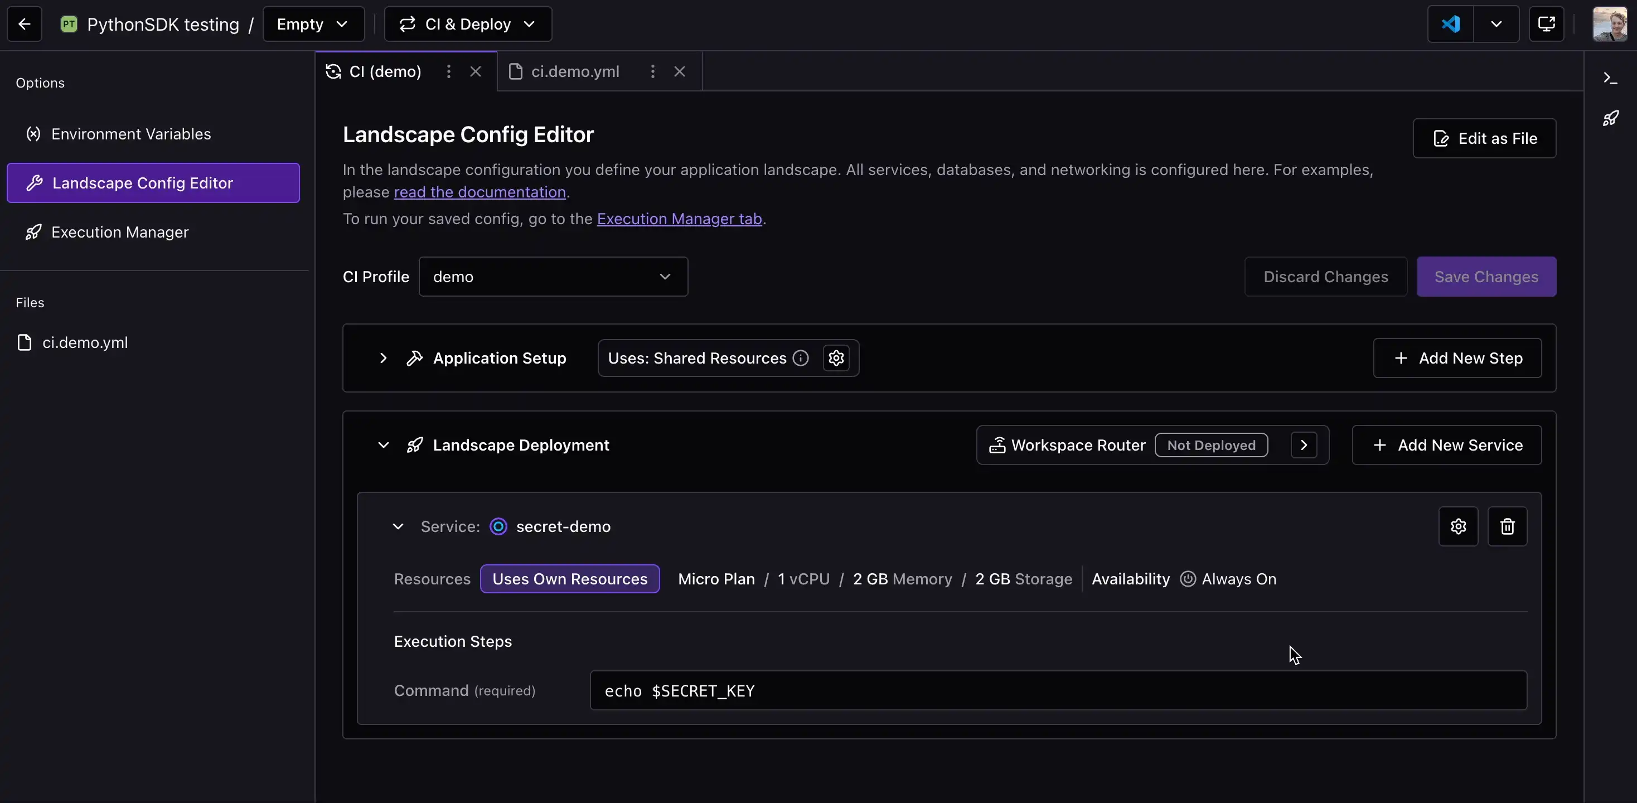The image size is (1637, 803).
Task: Click the back arrow button
Action: [x=24, y=24]
